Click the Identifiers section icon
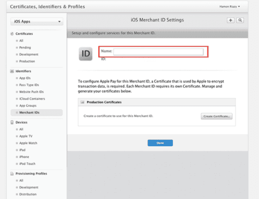 tap(12, 71)
